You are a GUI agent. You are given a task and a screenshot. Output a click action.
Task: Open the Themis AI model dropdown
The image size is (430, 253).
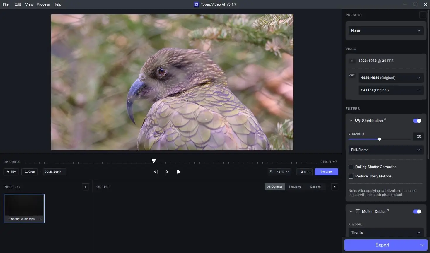click(x=386, y=233)
